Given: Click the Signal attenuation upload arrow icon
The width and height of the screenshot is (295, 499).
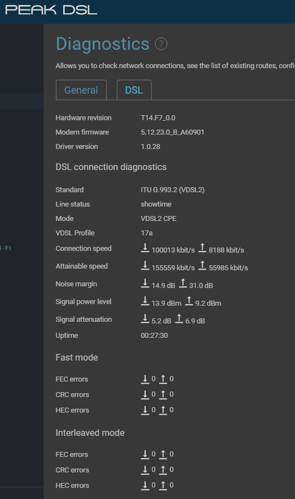Looking at the screenshot, I should tap(179, 318).
